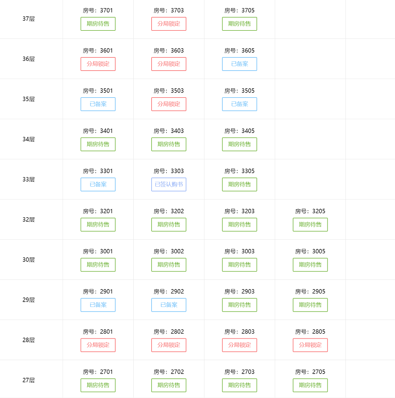Click the 已签认购书 button for room 3303
The height and width of the screenshot is (398, 395).
169,184
